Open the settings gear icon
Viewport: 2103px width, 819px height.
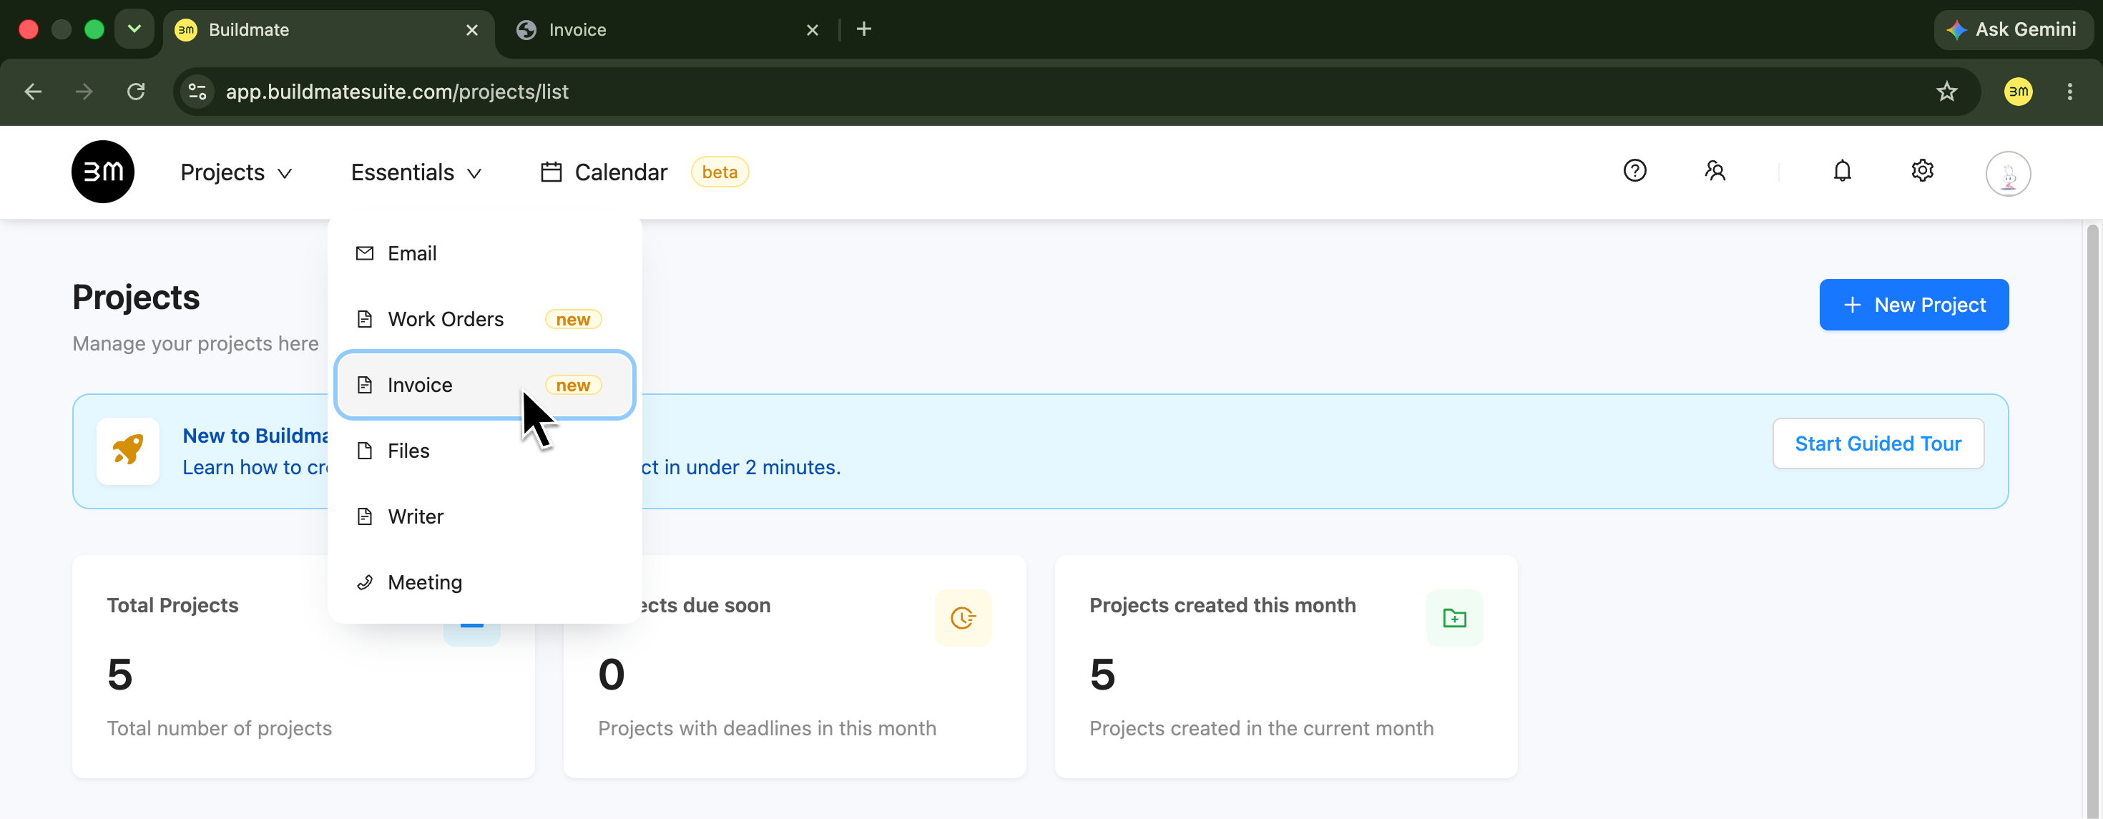(1922, 171)
